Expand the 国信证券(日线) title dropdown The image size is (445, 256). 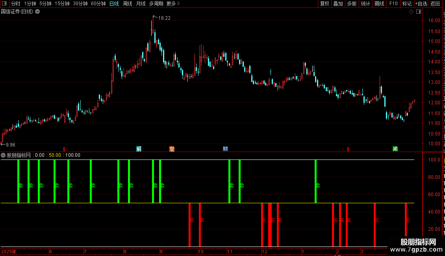click(37, 12)
